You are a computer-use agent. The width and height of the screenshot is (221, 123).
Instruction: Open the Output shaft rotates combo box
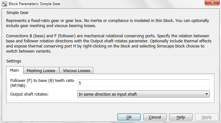coord(144,94)
